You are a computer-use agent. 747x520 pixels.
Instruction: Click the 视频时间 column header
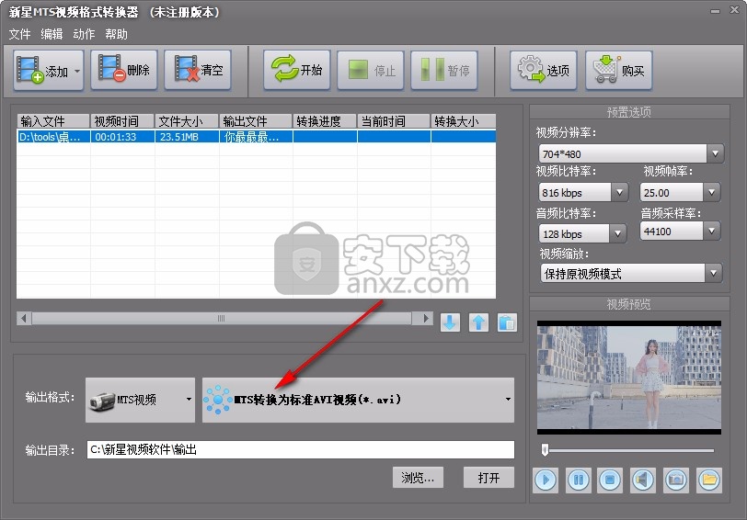122,121
